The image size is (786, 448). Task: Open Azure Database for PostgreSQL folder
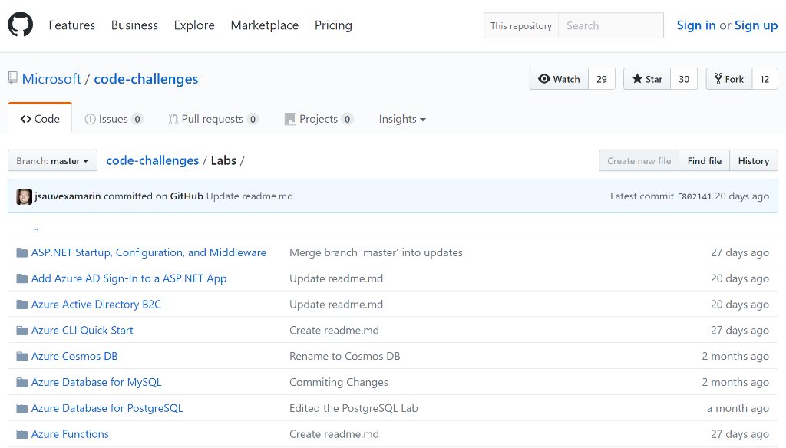pyautogui.click(x=107, y=408)
